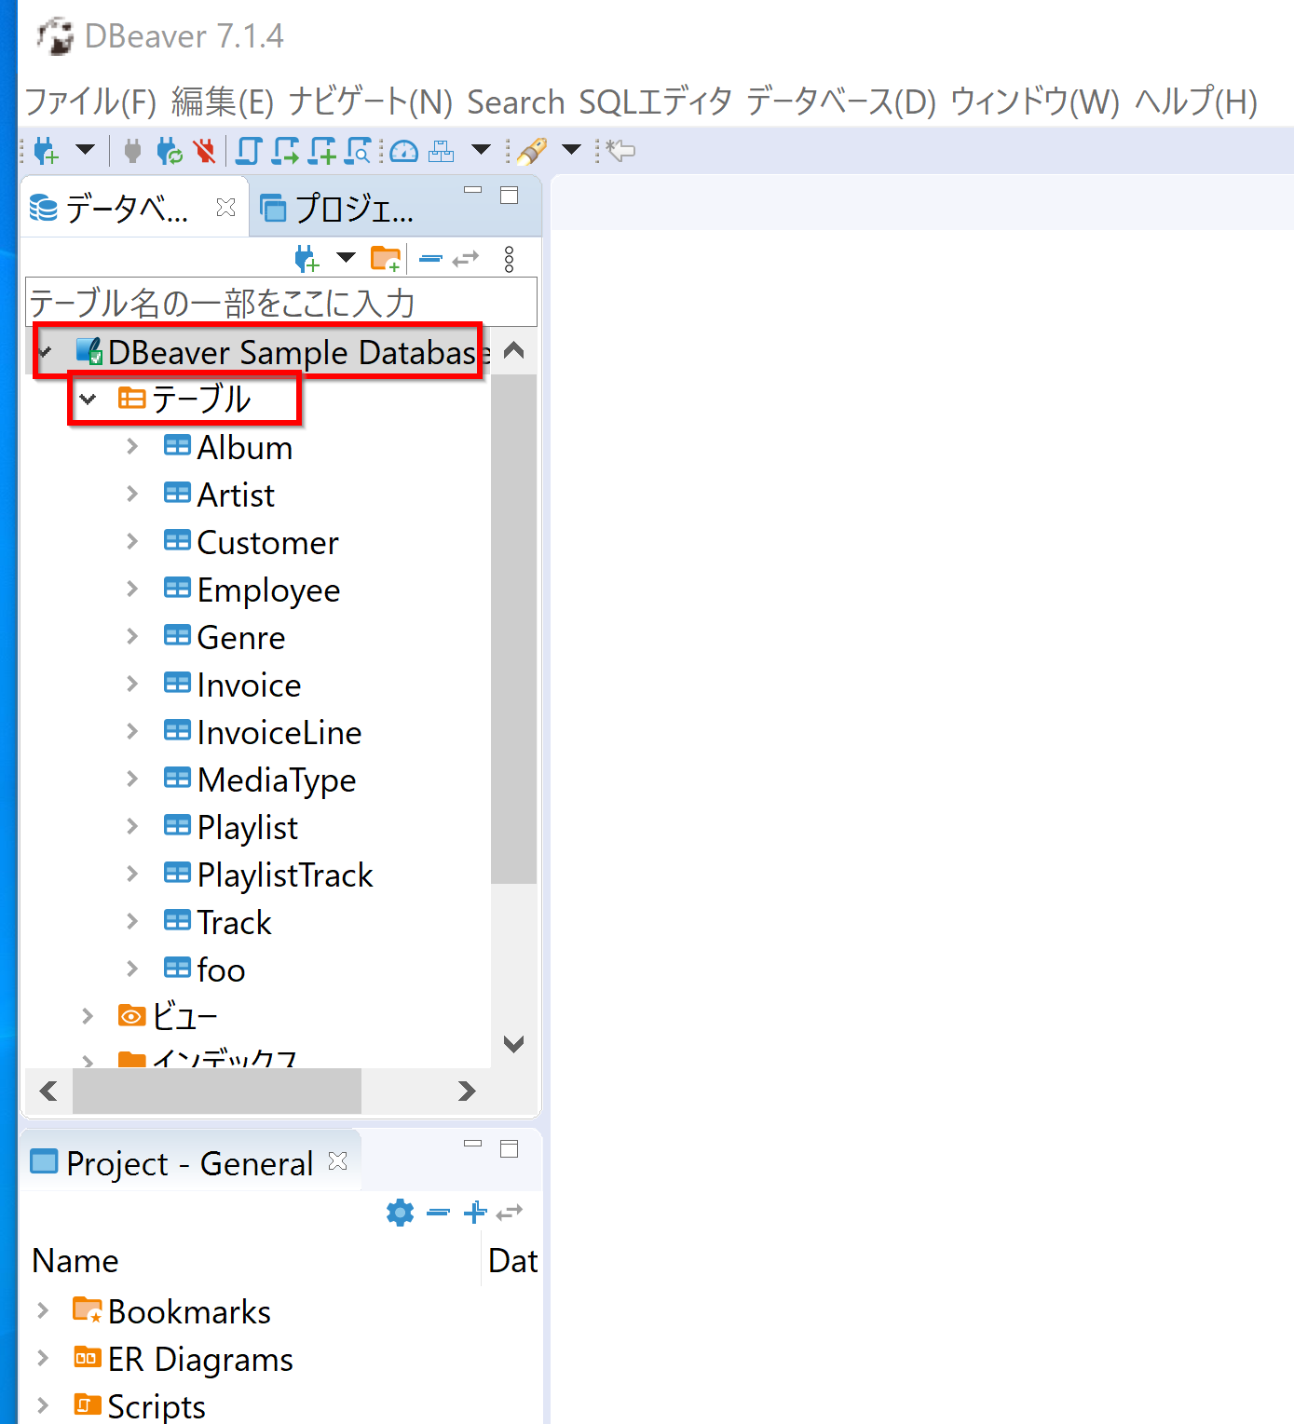Open the dropdown arrow beside the boxes icon

(481, 149)
